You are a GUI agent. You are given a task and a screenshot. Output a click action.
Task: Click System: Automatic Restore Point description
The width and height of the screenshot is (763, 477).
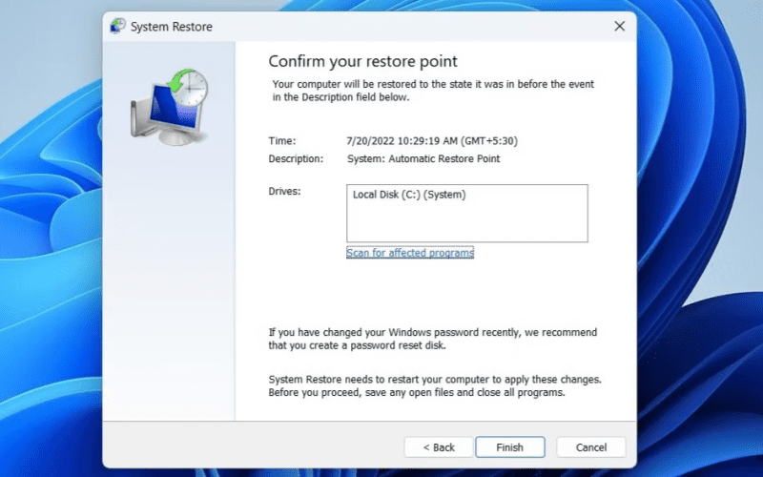423,158
